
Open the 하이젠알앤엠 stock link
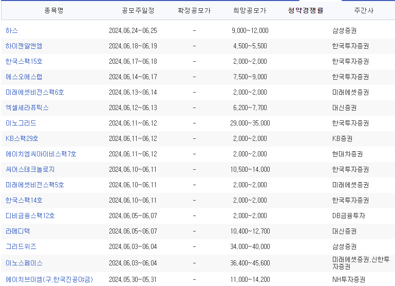24,46
